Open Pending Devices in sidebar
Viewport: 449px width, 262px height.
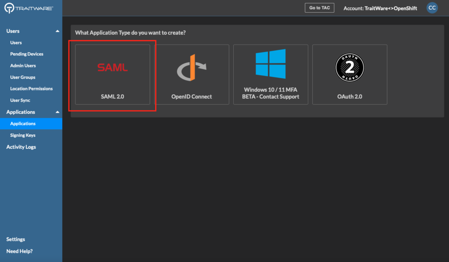point(27,54)
